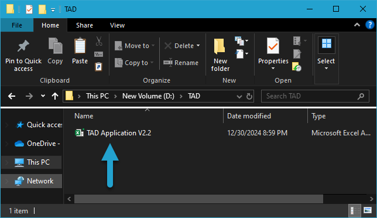Refresh the TAD folder
This screenshot has width=377, height=218.
point(249,96)
